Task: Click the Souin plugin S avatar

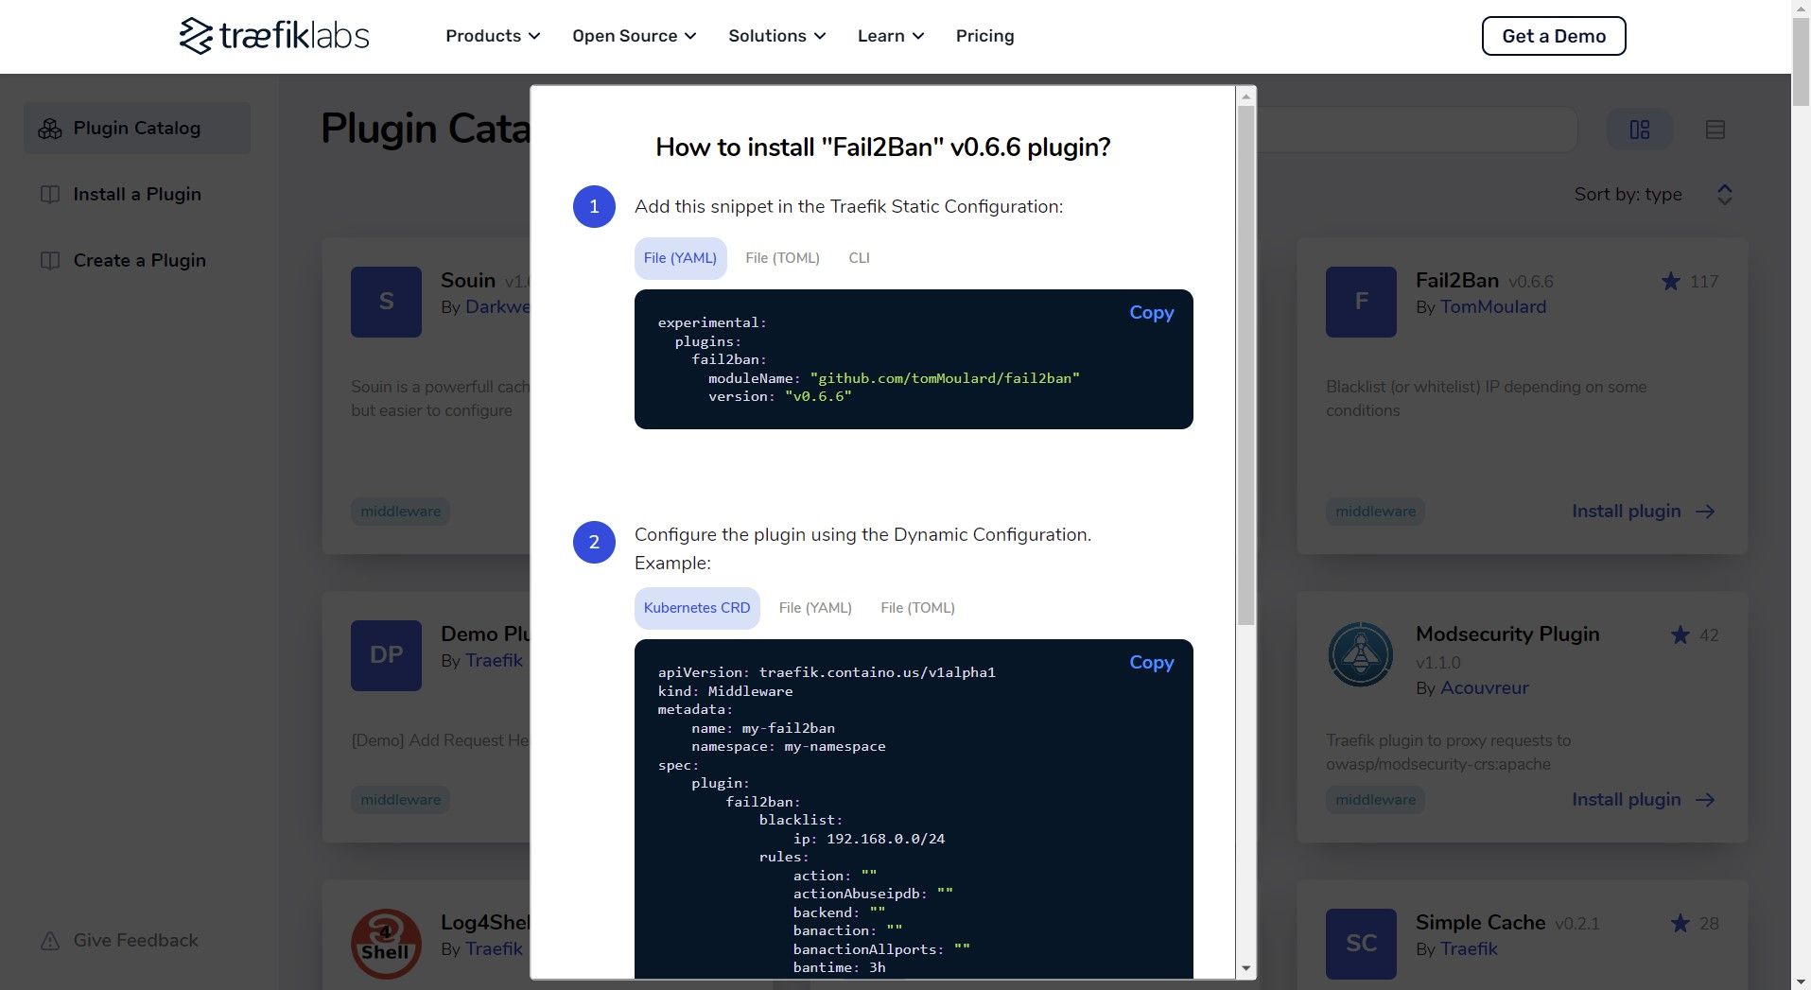Action: click(x=386, y=302)
